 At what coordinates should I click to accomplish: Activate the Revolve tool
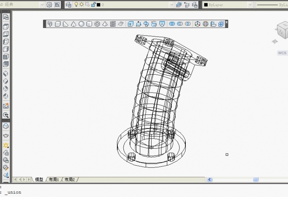(x=154, y=24)
